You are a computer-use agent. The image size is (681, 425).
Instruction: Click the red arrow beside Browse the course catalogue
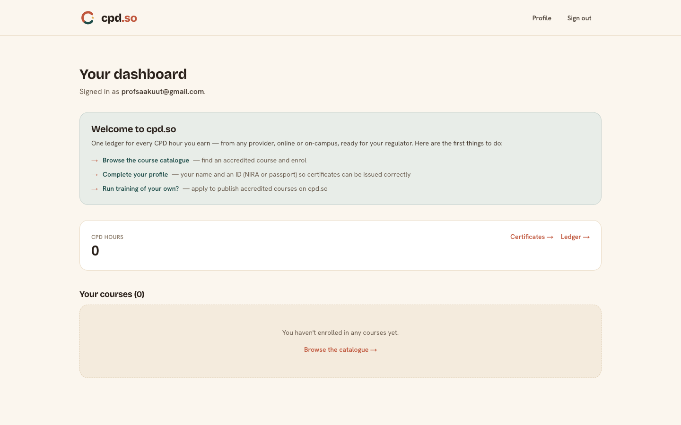click(x=95, y=161)
